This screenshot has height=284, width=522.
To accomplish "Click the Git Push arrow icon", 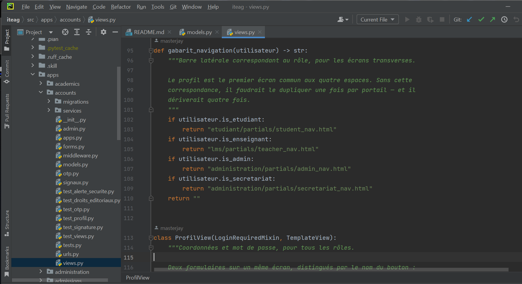I will (x=492, y=19).
